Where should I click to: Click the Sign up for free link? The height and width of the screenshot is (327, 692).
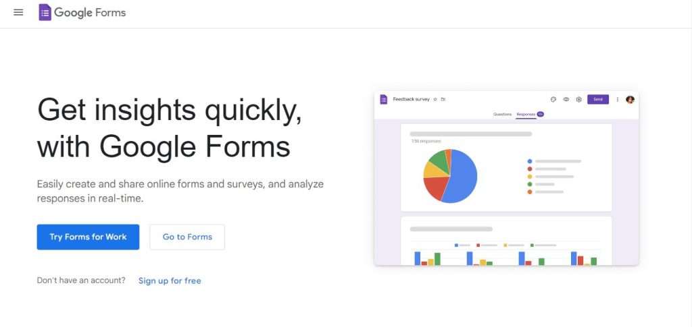170,280
